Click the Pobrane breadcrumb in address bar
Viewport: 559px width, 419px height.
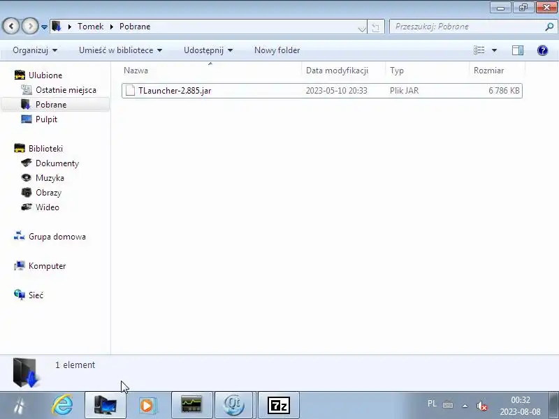point(135,27)
